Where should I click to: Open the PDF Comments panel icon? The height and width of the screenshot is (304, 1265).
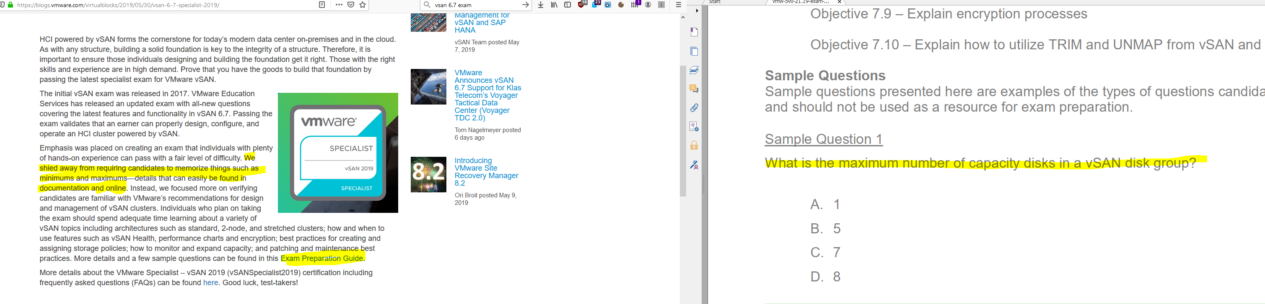click(x=694, y=89)
